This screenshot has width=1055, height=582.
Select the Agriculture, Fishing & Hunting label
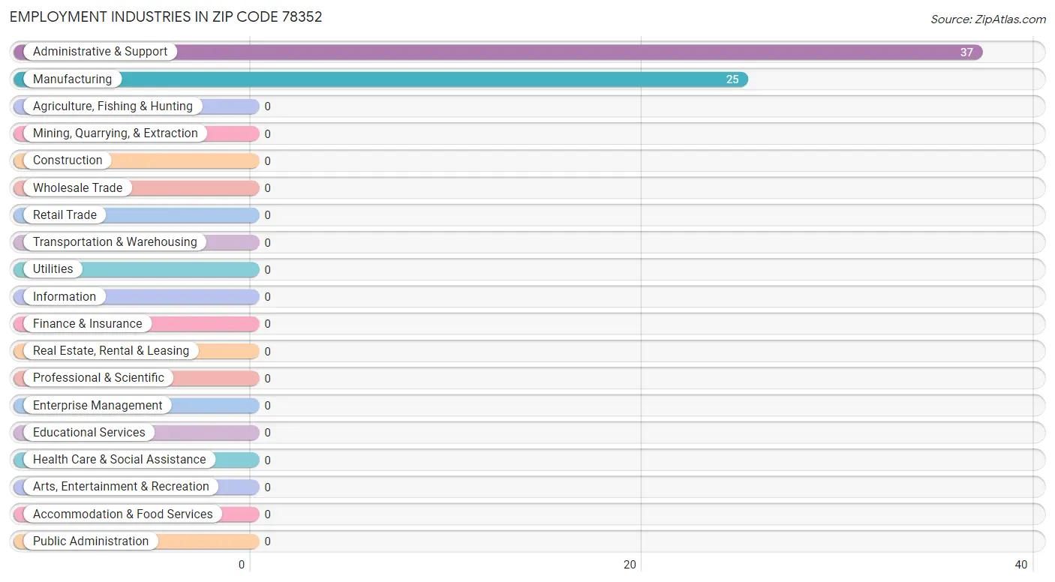click(x=113, y=106)
